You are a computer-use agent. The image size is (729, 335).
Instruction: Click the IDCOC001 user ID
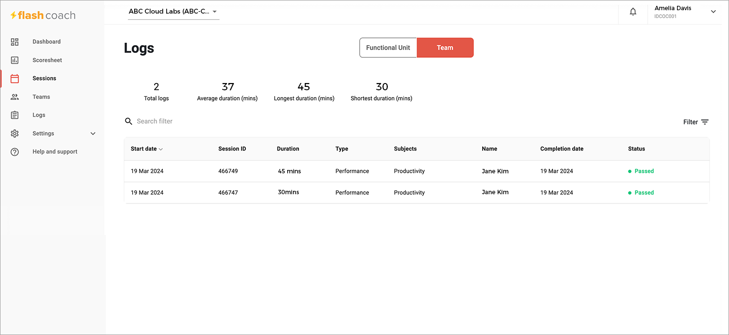point(665,17)
